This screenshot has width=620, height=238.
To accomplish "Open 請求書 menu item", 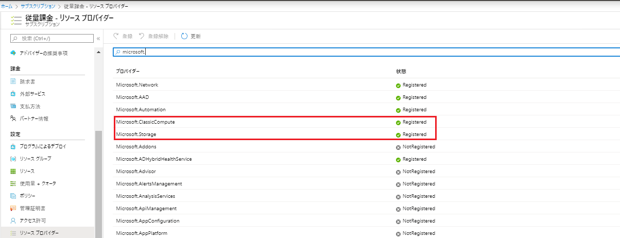I will (x=28, y=81).
